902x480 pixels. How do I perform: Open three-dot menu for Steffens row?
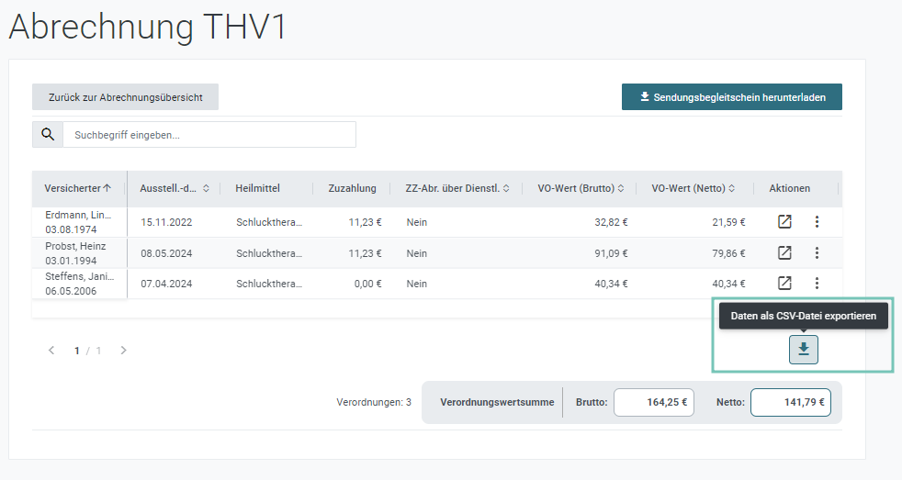click(x=817, y=284)
